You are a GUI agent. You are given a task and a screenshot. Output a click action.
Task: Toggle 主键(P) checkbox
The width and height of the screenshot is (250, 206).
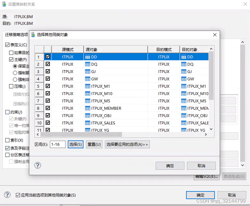[11, 59]
